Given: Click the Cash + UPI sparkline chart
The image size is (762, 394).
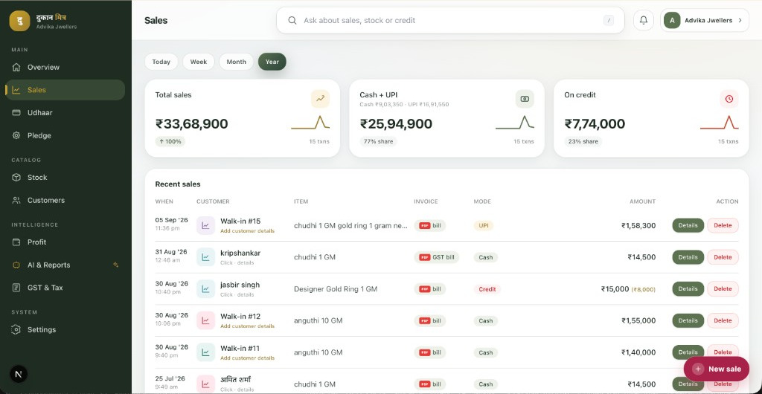Looking at the screenshot, I should pos(515,122).
